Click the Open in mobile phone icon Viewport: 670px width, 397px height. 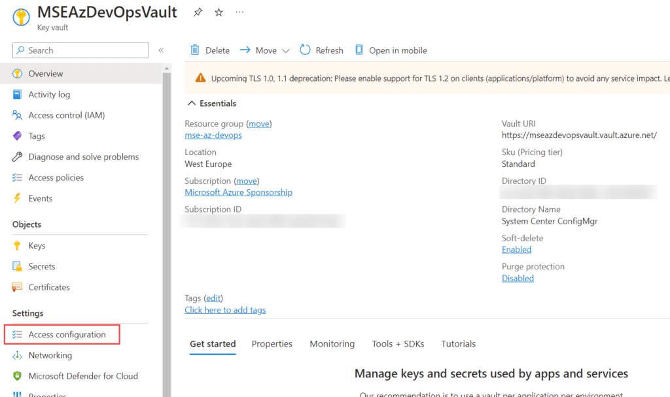tap(359, 50)
